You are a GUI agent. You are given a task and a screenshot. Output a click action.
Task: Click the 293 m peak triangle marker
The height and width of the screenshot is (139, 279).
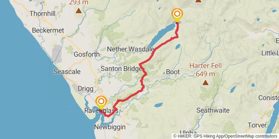point(78,11)
